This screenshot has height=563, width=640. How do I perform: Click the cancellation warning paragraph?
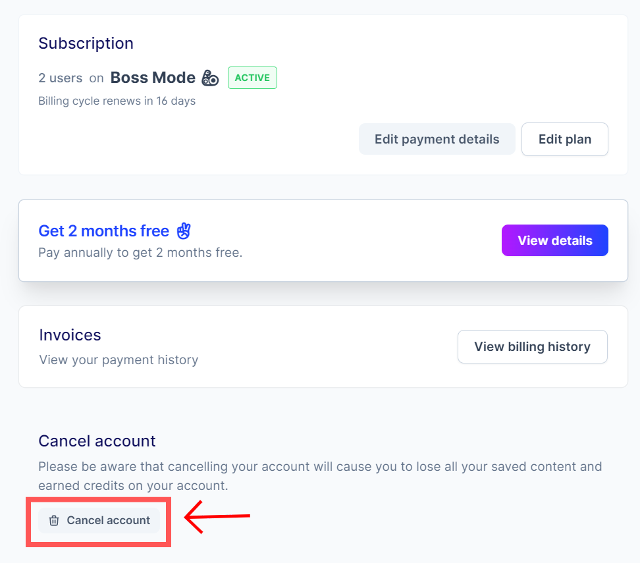320,476
